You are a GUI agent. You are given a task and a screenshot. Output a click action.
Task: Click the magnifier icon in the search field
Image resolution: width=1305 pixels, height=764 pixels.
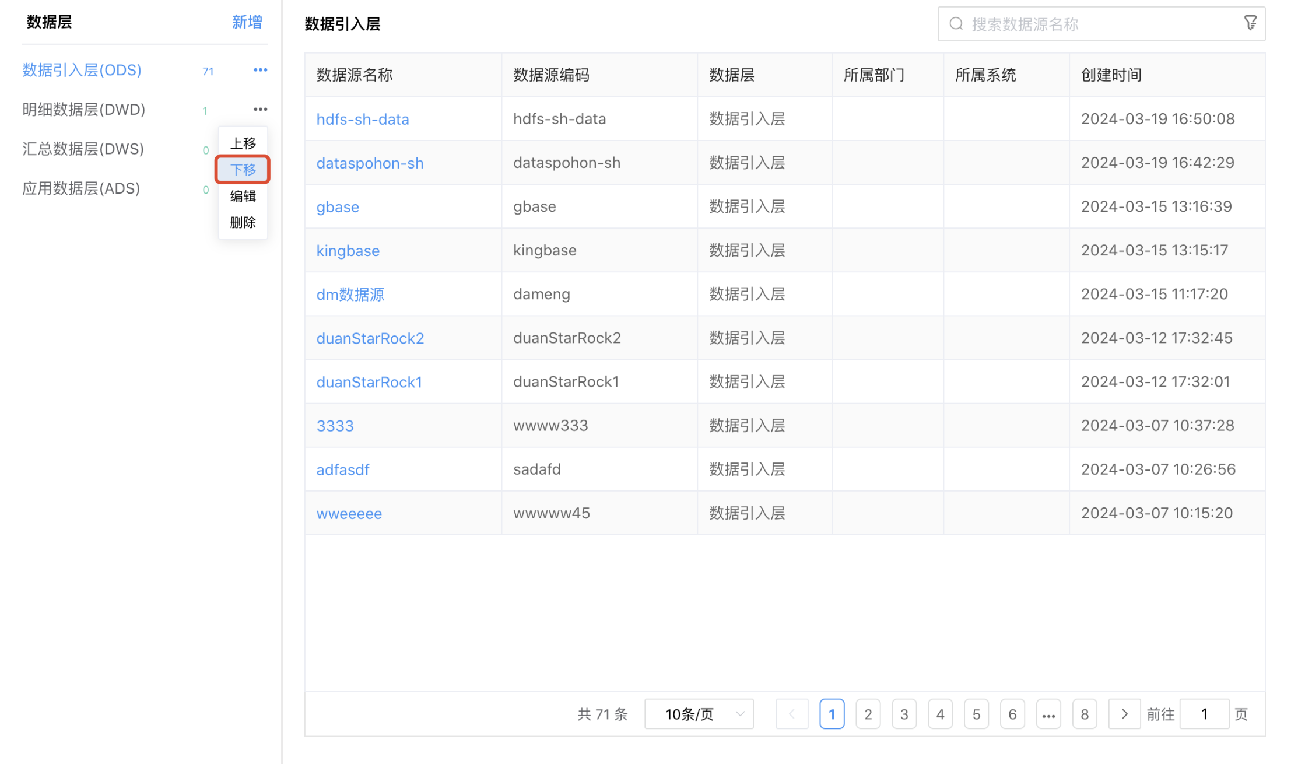coord(956,23)
